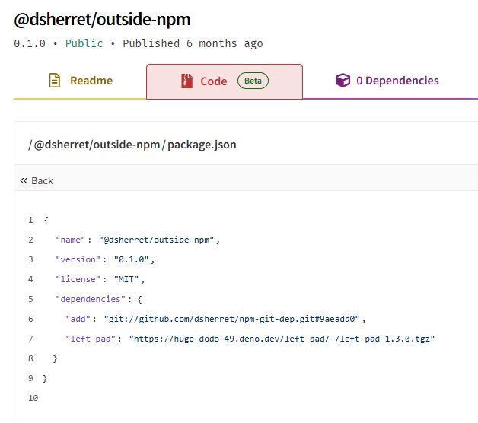Click the 0.1.0 version text below the heading
478x423 pixels.
(30, 43)
